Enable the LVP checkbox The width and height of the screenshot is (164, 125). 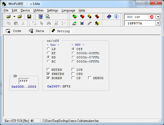point(73,70)
